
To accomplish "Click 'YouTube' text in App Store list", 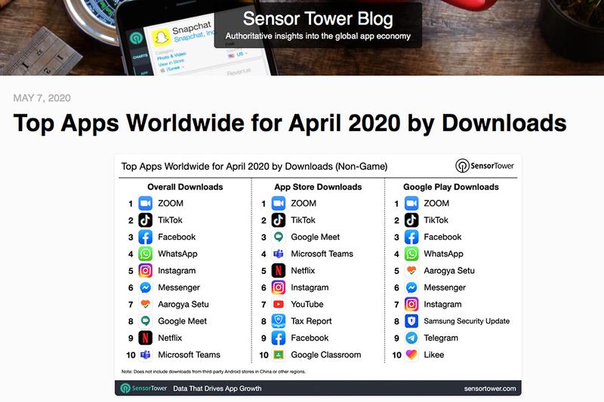I will pyautogui.click(x=307, y=304).
